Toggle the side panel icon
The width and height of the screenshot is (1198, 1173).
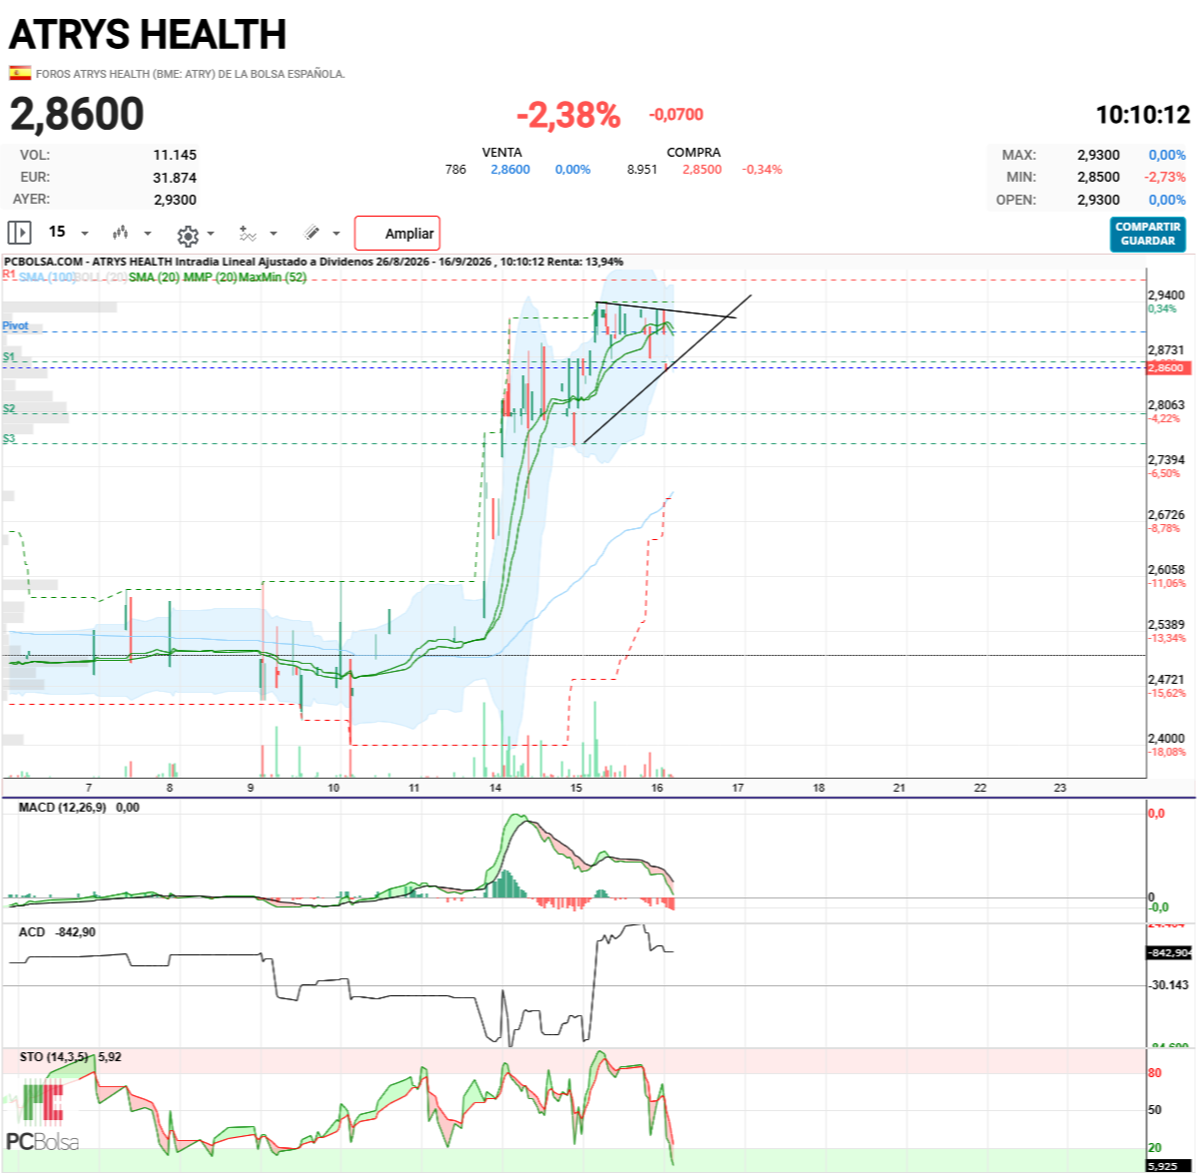click(20, 233)
